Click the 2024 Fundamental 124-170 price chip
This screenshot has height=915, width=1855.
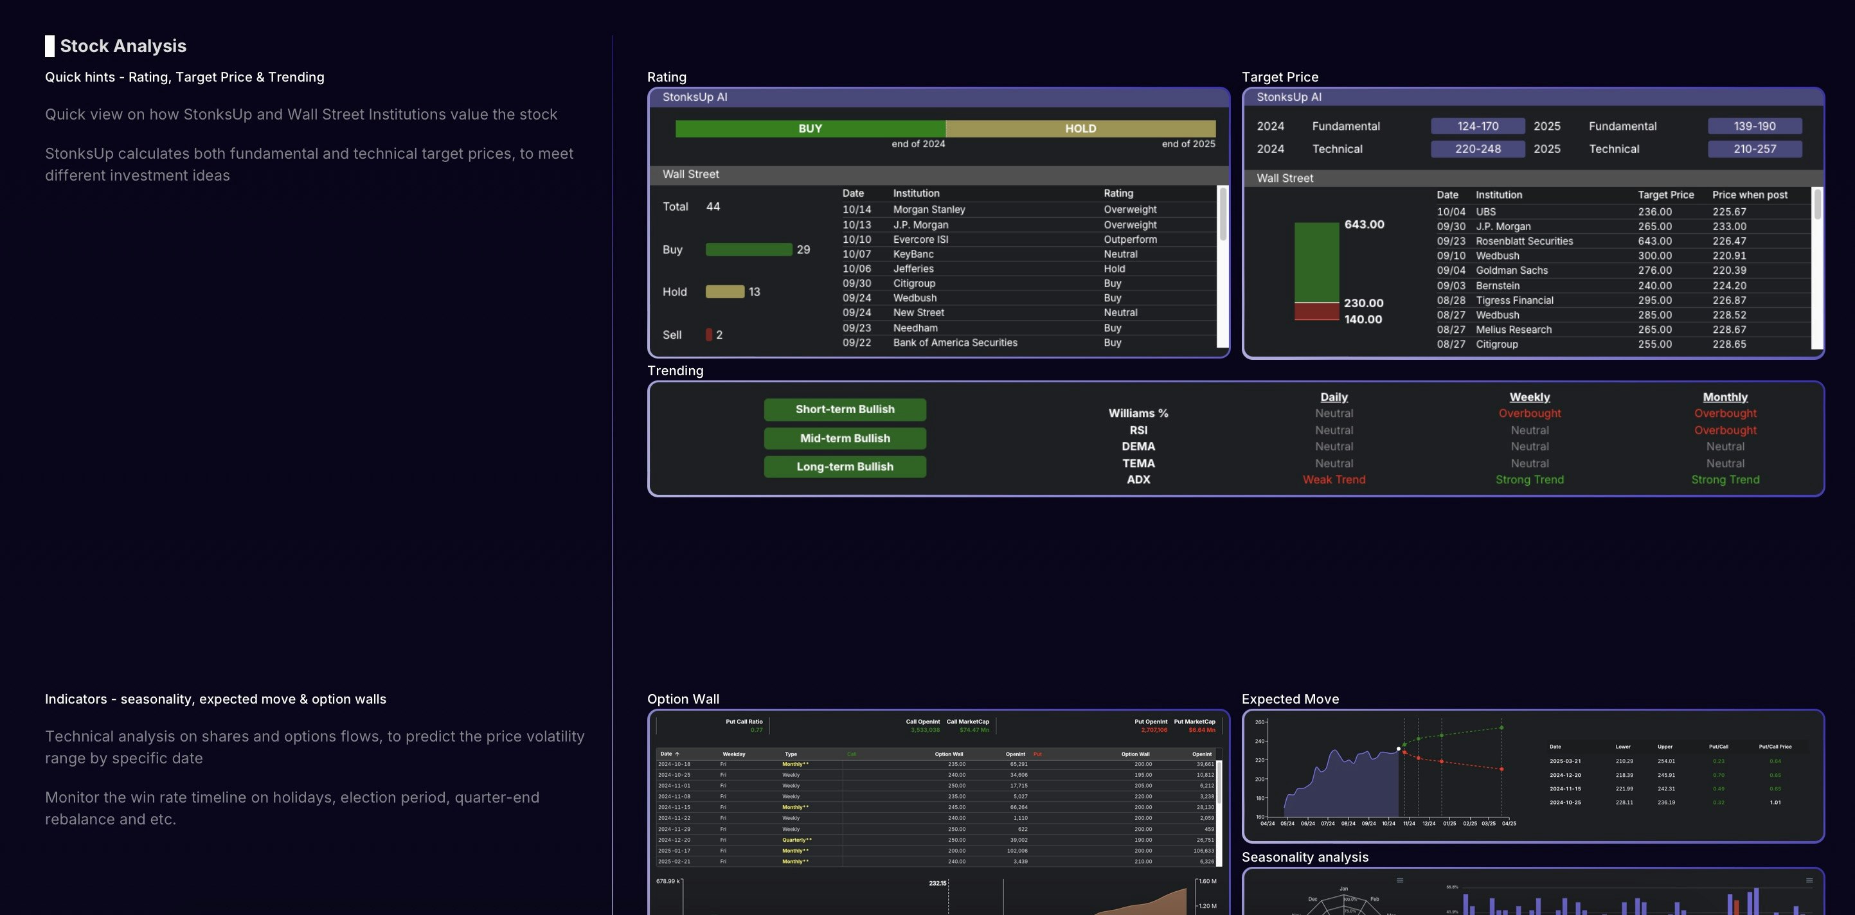pos(1477,126)
